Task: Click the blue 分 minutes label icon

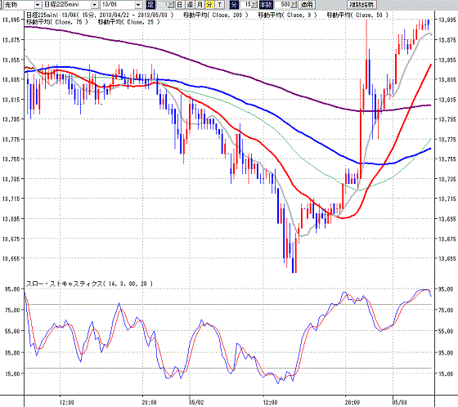Action: (x=234, y=5)
